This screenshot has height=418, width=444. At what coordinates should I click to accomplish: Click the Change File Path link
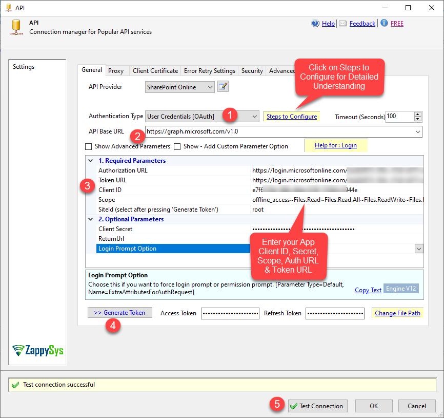tap(397, 313)
